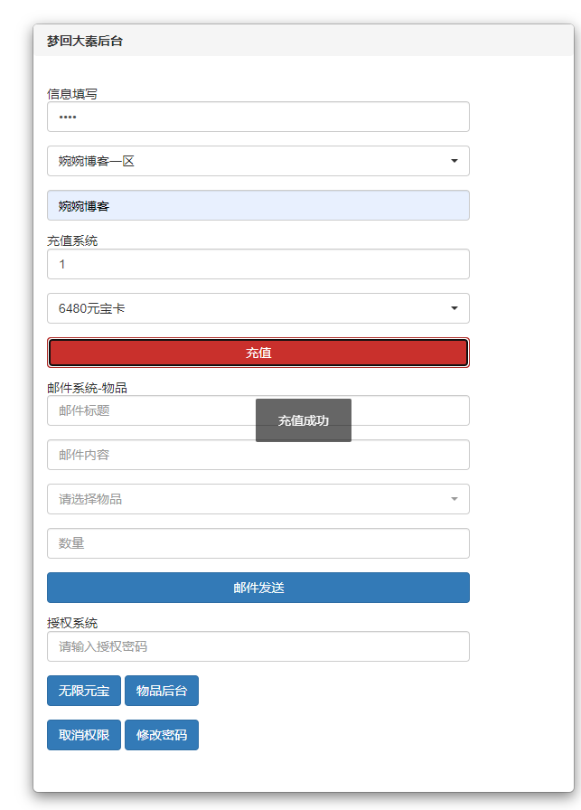
Task: Select the 修改密码 button
Action: click(x=162, y=735)
